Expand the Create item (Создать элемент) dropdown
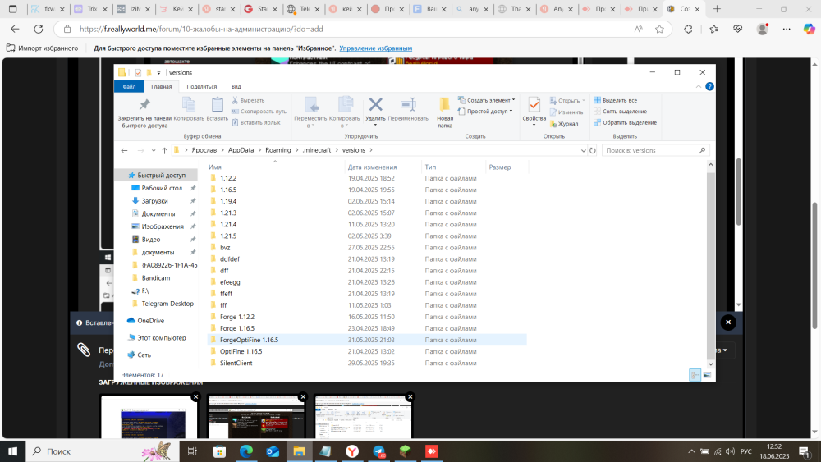 [486, 100]
